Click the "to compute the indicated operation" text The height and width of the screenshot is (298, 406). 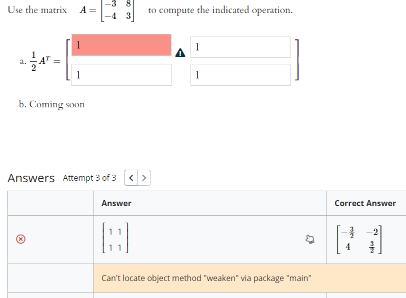(220, 10)
